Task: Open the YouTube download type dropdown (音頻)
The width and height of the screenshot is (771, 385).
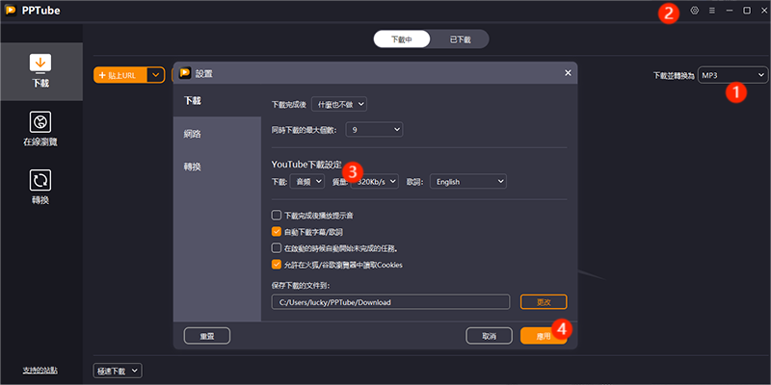Action: pos(307,181)
